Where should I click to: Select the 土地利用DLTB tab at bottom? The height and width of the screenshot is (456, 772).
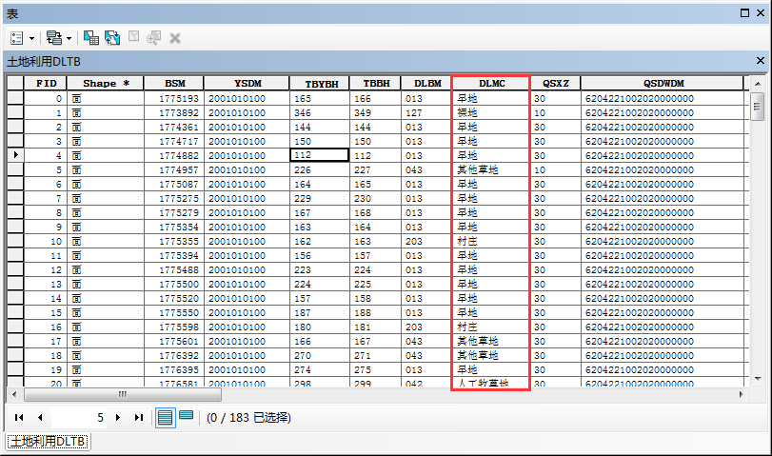pos(48,441)
